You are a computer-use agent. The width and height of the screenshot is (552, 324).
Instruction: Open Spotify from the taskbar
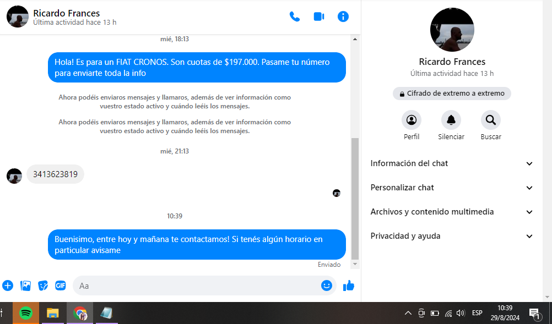(26, 313)
